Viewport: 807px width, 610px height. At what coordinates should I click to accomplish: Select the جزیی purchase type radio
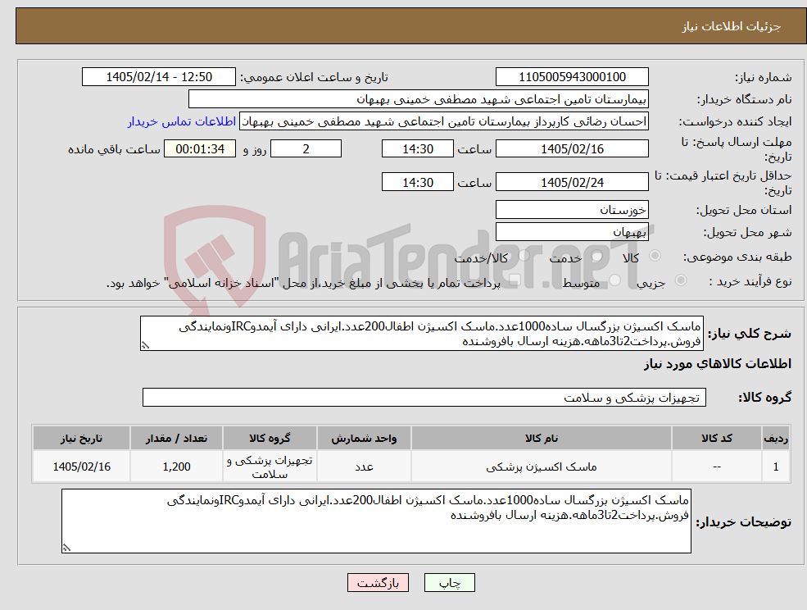[x=680, y=280]
